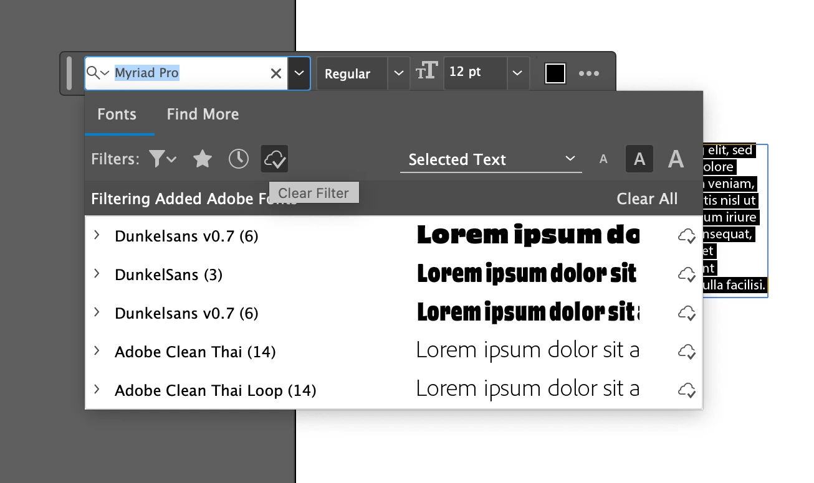Screen dimensions: 814x483
Task: Click the Adobe Clean Thai Loop sample preview
Action: [527, 389]
